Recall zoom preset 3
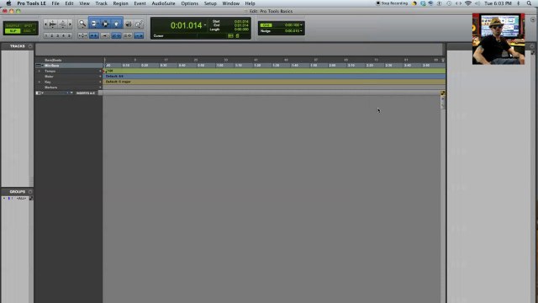The height and width of the screenshot is (303, 538). click(x=58, y=35)
